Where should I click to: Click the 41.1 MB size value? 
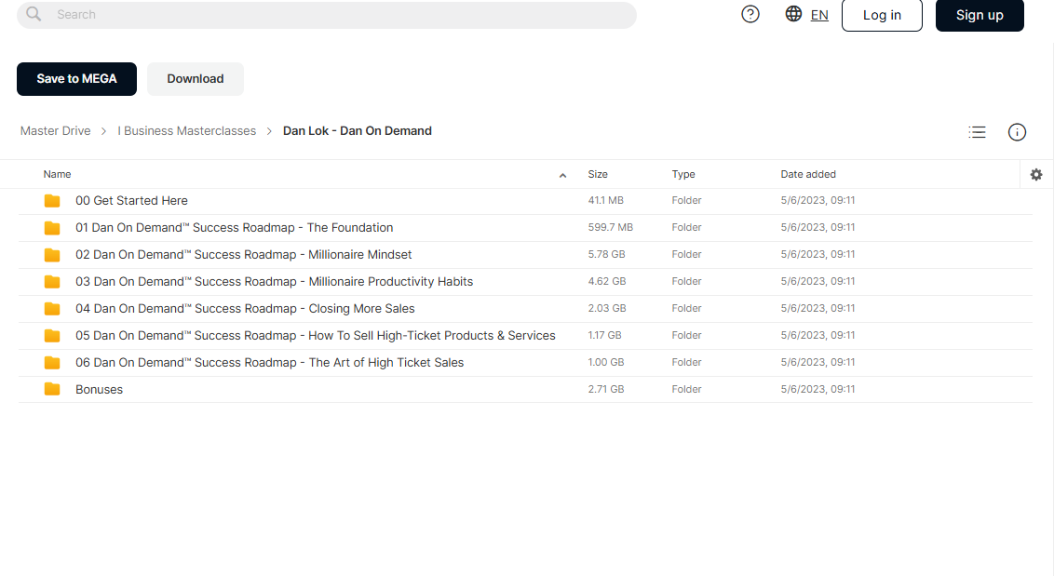pos(605,200)
